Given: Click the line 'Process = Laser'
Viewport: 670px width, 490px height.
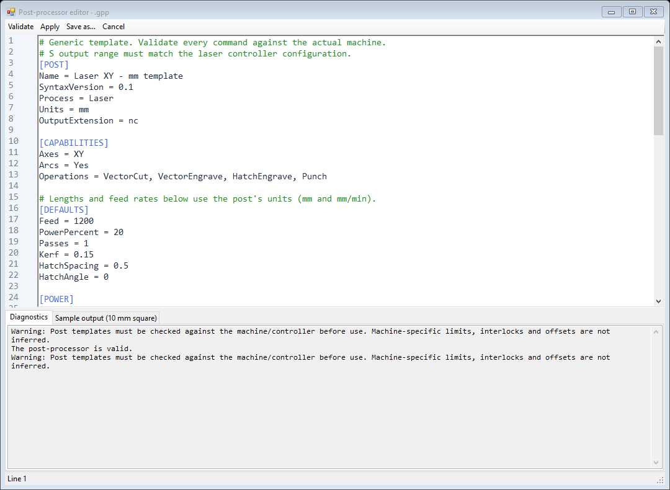Looking at the screenshot, I should [76, 98].
